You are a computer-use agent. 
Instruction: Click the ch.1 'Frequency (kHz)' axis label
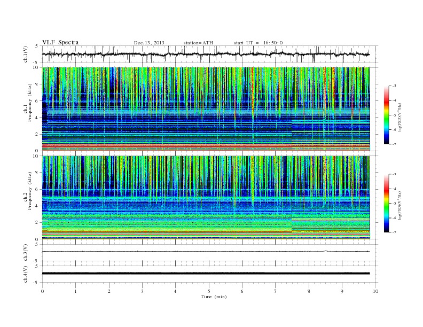click(30, 103)
